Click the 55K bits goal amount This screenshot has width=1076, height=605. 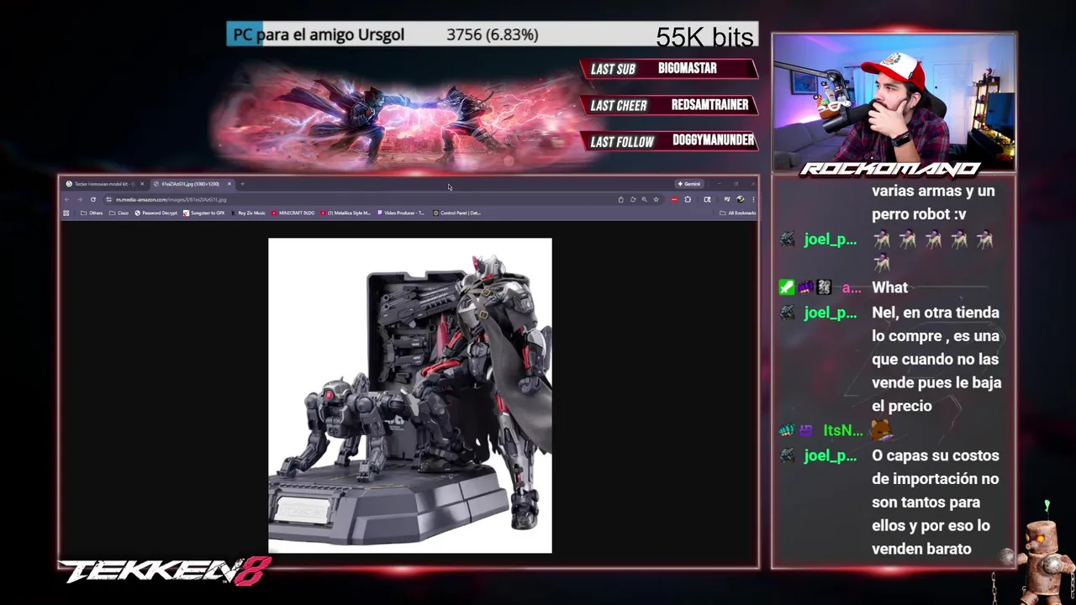[704, 37]
